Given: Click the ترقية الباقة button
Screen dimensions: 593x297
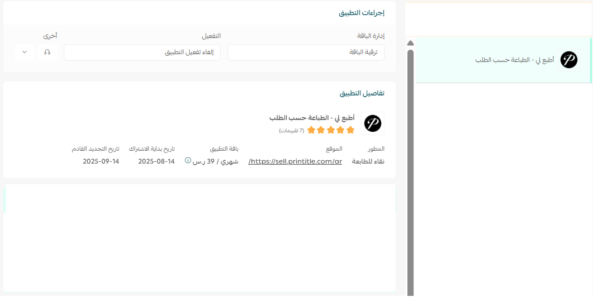Looking at the screenshot, I should point(306,52).
